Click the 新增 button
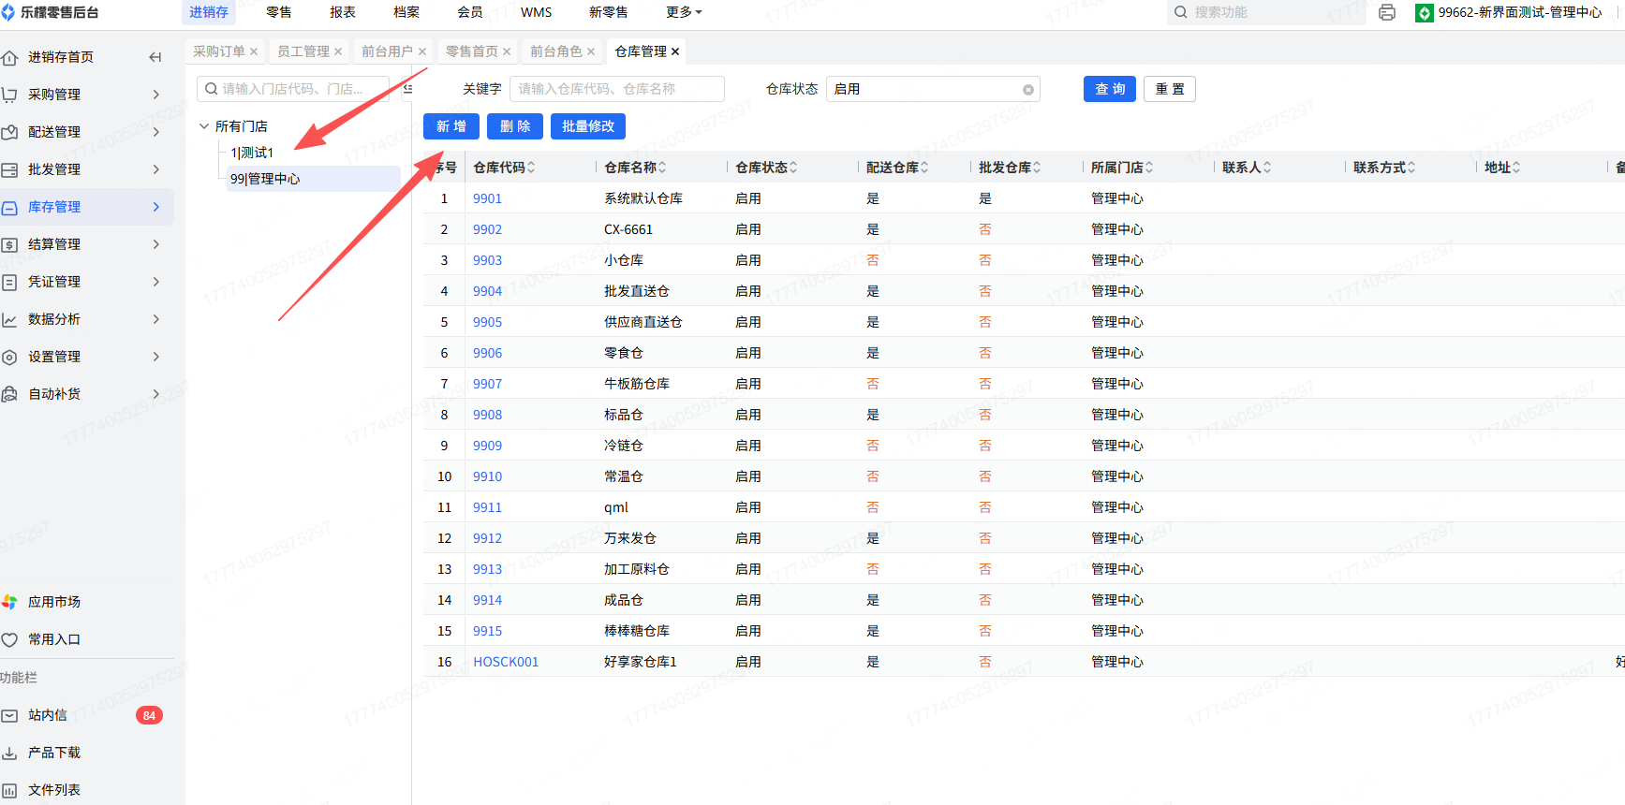 click(451, 126)
